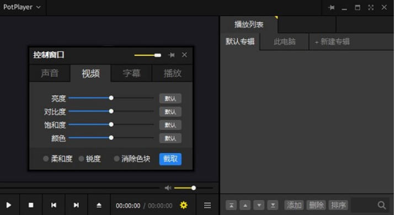
Task: Skip to the next track
Action: 76,205
